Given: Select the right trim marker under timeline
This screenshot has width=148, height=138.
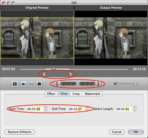Looking at the screenshot, I should [x=71, y=74].
